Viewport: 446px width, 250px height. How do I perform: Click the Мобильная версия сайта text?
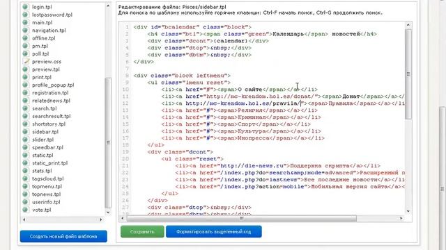349,187
